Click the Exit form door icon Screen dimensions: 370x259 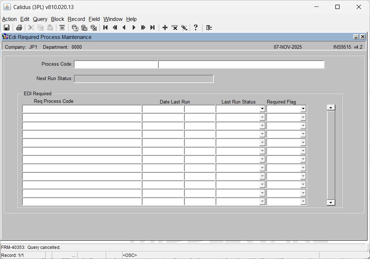[x=209, y=28]
